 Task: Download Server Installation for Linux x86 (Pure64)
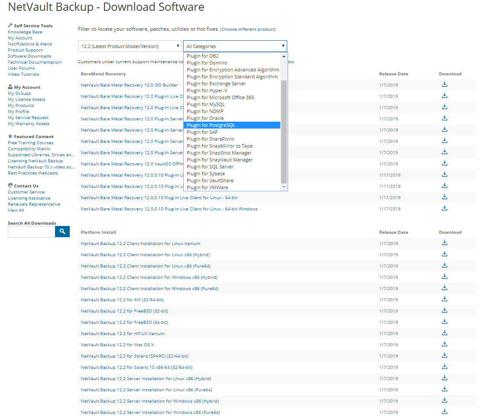click(444, 389)
